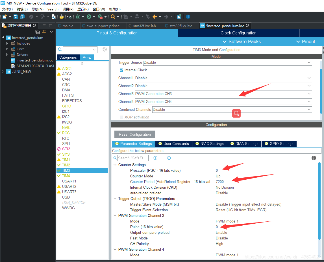Select USART1 in the peripheral list
This screenshot has width=324, height=262.
coord(69,181)
